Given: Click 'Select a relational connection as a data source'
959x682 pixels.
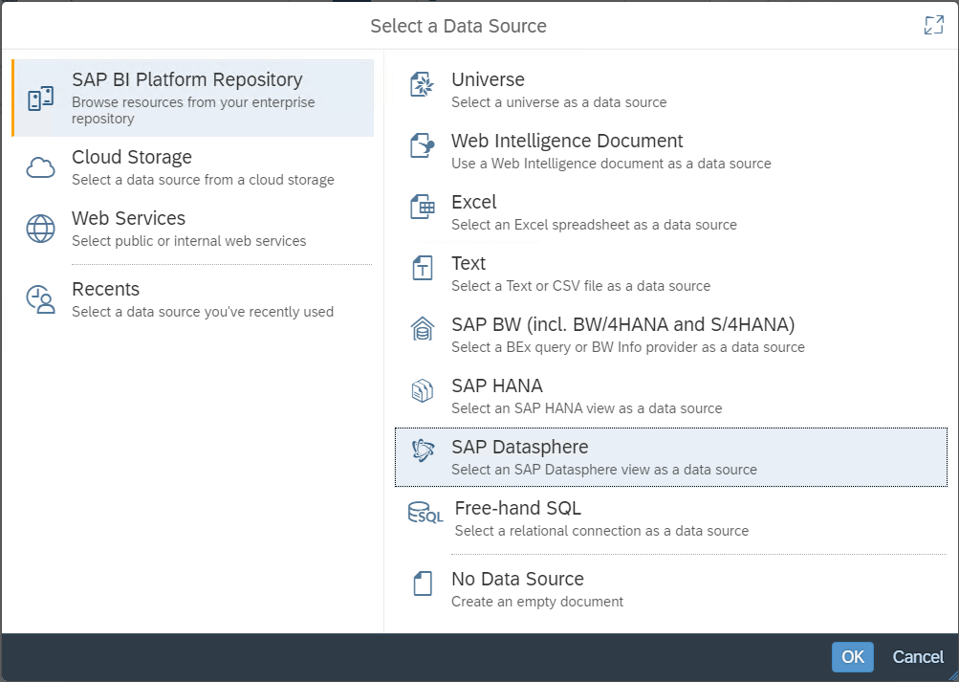Looking at the screenshot, I should pos(601,530).
